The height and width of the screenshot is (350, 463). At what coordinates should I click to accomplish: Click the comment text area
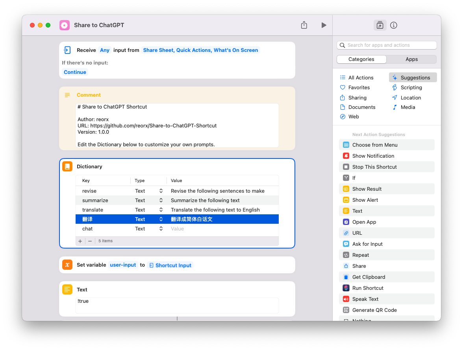(177, 125)
